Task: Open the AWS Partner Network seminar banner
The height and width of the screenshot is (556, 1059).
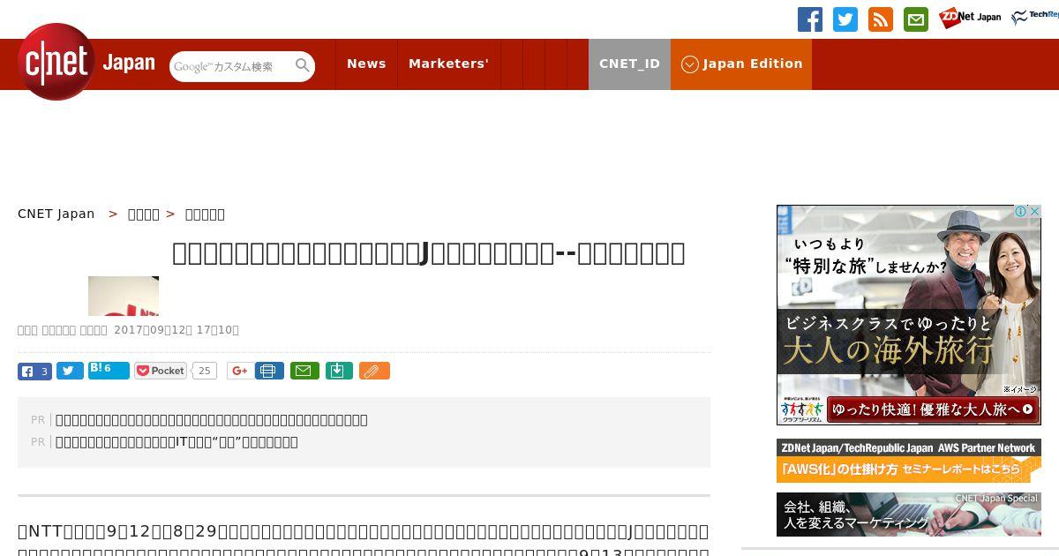Action: (x=909, y=461)
